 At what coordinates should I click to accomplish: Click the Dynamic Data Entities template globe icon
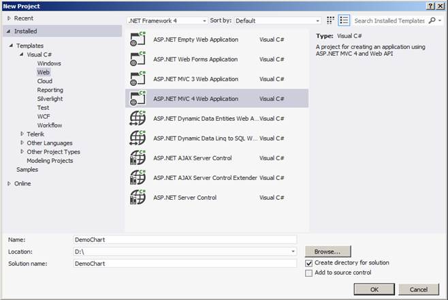pyautogui.click(x=138, y=118)
